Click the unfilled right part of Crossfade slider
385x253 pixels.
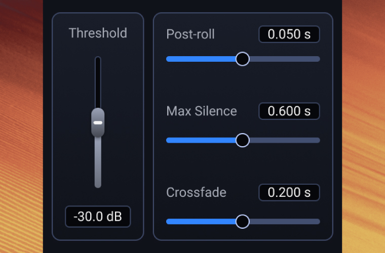[284, 221]
